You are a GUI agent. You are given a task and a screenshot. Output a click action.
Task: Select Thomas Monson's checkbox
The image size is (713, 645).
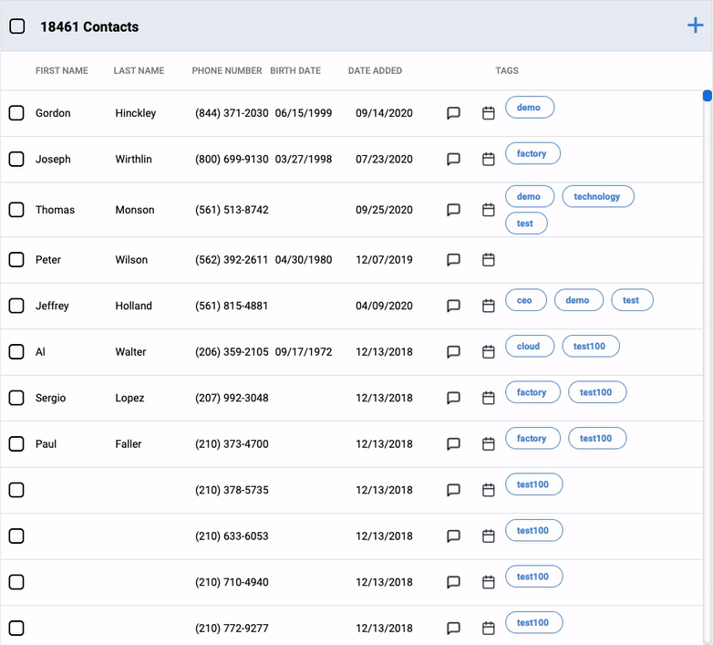click(16, 210)
